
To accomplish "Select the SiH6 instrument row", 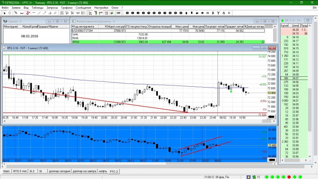I will coord(168,35).
